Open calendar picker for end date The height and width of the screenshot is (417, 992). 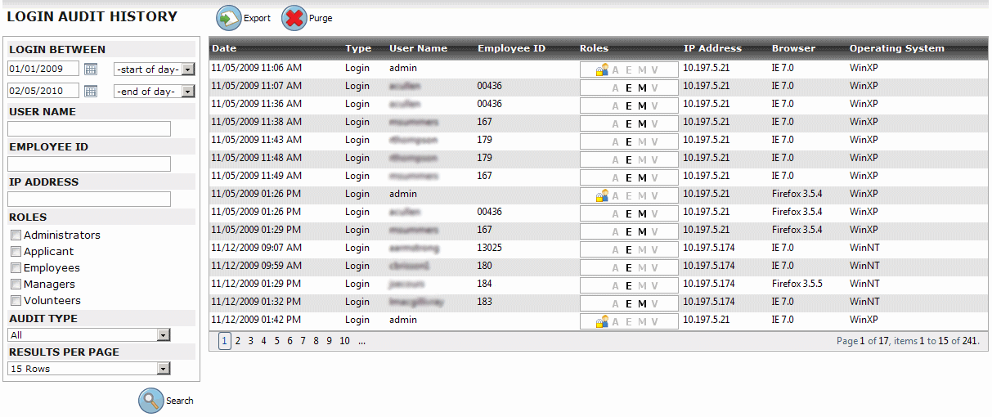91,91
